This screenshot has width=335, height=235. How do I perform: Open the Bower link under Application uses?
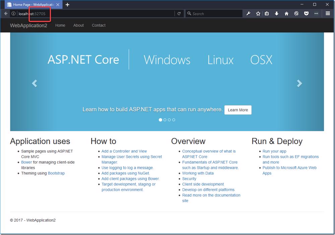[26, 162]
